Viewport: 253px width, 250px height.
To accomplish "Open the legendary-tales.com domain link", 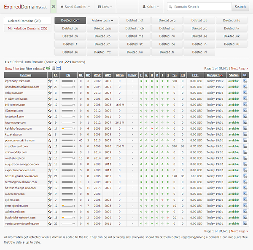I will click(x=18, y=81).
